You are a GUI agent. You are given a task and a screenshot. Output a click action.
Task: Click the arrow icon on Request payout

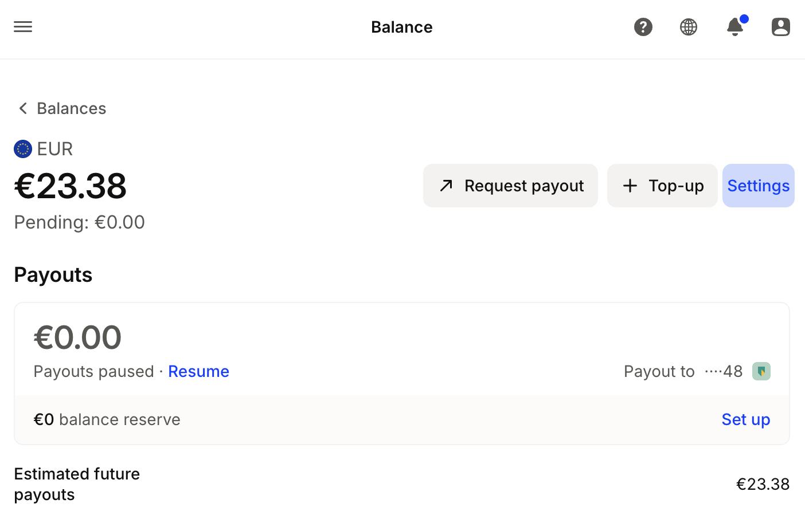(x=446, y=186)
